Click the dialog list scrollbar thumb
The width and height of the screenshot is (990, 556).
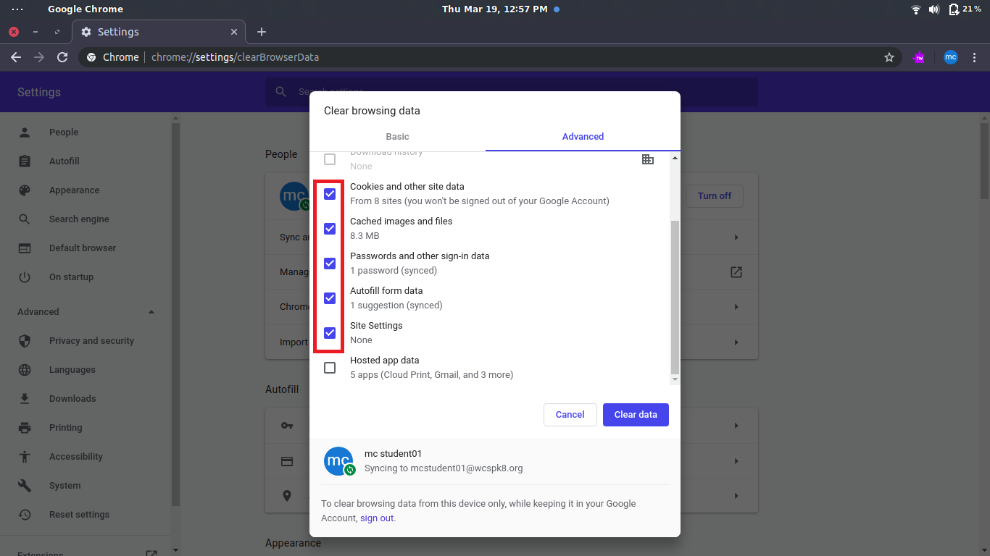(675, 297)
